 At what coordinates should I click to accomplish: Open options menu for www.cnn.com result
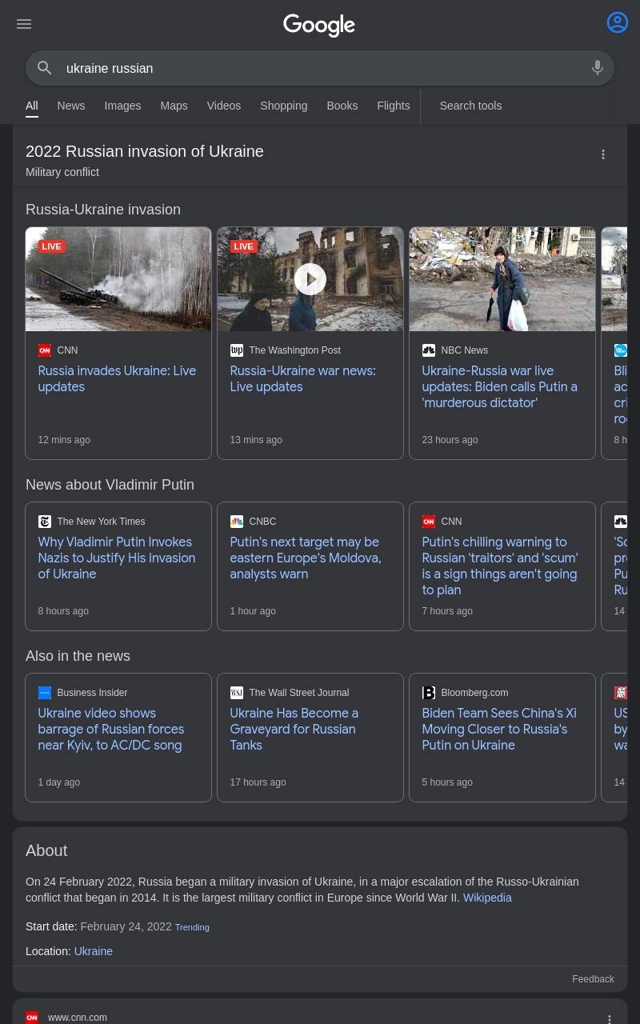tap(610, 1018)
